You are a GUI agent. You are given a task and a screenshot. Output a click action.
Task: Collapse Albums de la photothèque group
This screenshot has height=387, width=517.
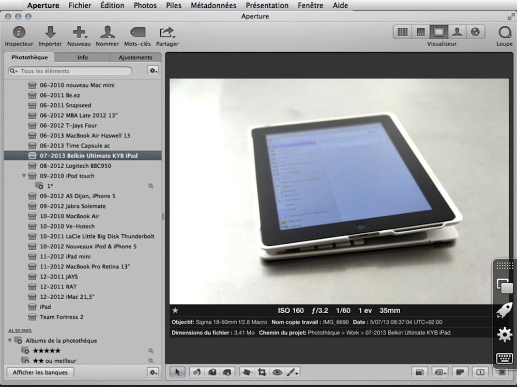pos(10,341)
